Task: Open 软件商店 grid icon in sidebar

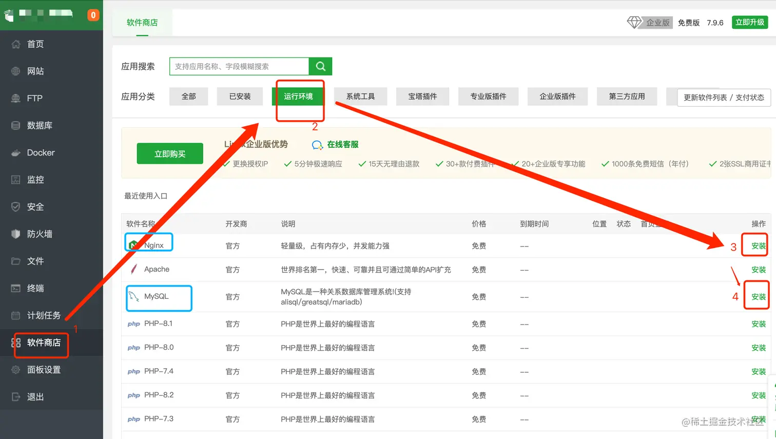Action: (x=16, y=342)
